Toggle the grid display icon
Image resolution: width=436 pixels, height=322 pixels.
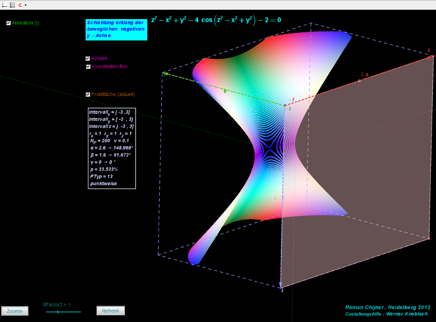coord(12,5)
